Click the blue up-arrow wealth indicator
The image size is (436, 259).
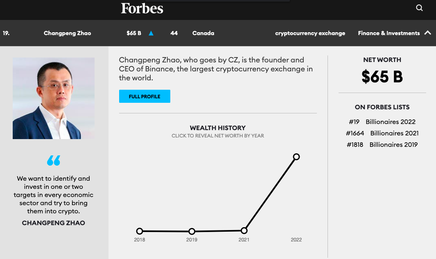(151, 33)
